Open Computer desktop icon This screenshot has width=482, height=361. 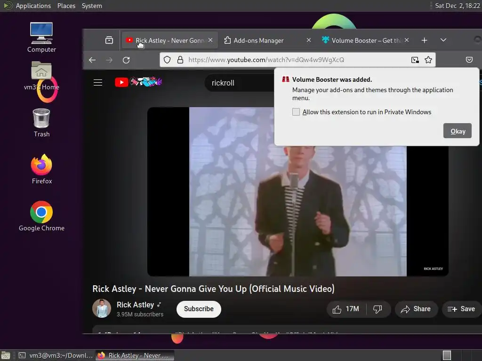(x=41, y=38)
